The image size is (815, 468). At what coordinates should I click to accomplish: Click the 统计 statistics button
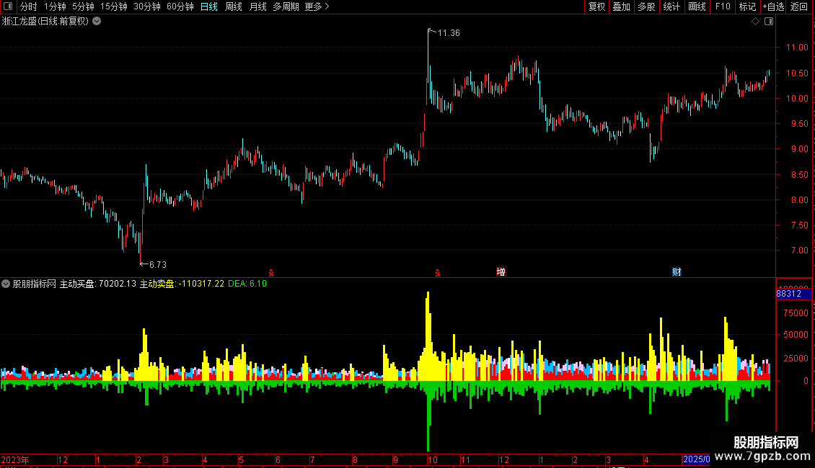[671, 6]
